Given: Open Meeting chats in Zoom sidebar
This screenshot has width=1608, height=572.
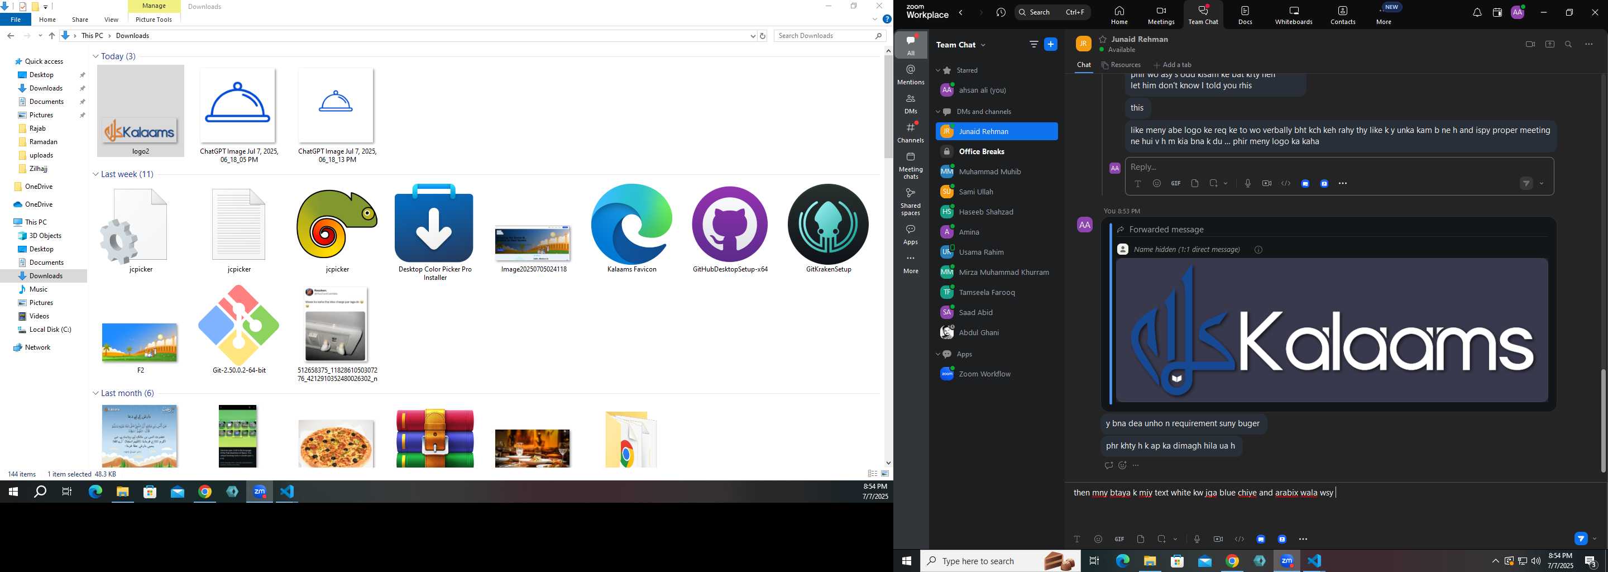Looking at the screenshot, I should [911, 165].
